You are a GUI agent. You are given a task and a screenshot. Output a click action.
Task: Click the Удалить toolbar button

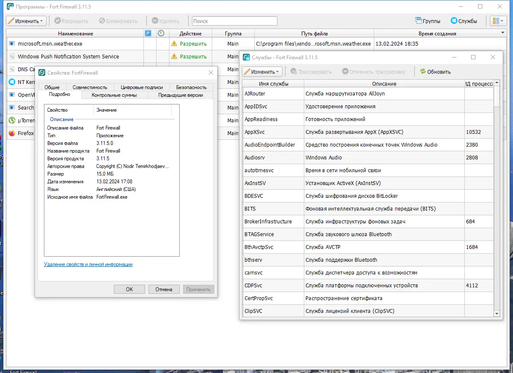click(x=166, y=21)
